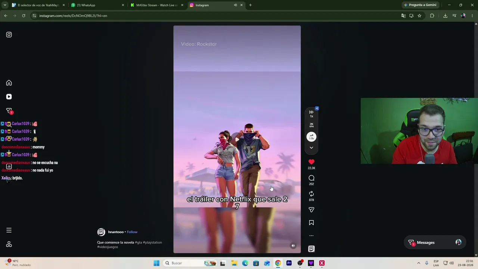Screen dimensions: 478x269
Task: Mute the Instagram tab audio indicator
Action: click(x=235, y=5)
